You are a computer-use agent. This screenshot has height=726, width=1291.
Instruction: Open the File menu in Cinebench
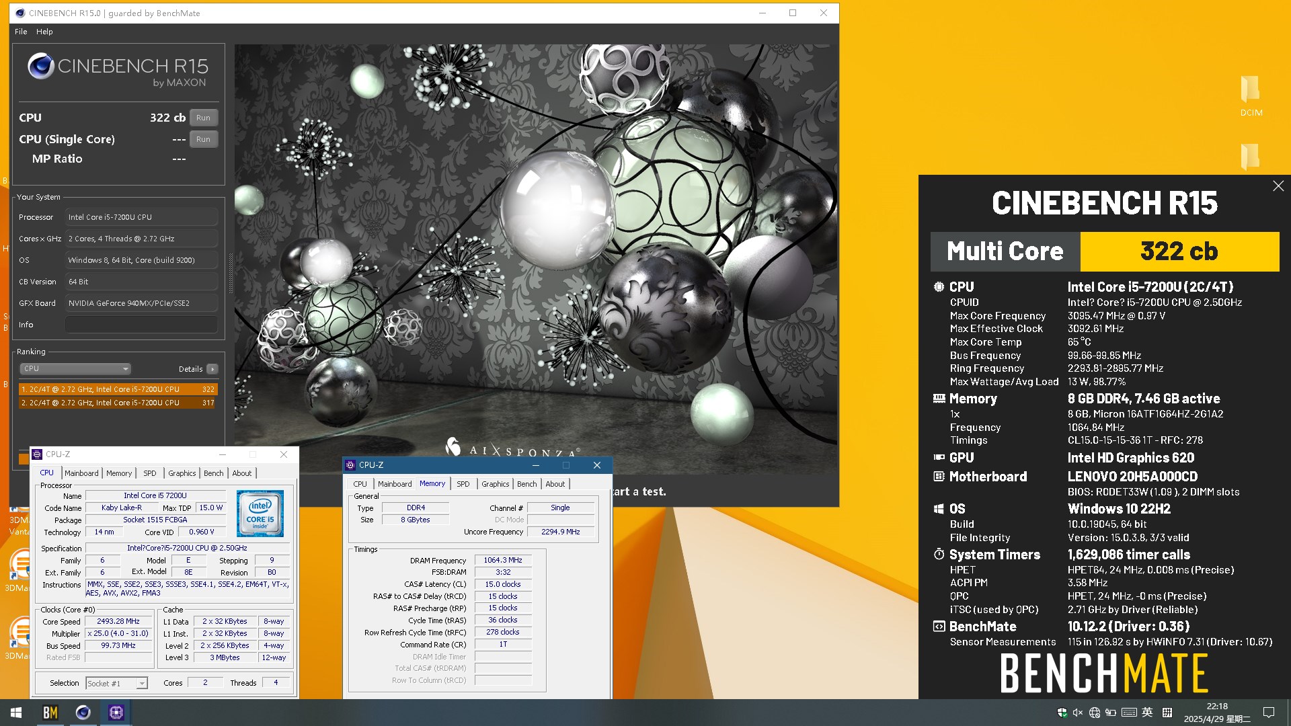[x=21, y=32]
